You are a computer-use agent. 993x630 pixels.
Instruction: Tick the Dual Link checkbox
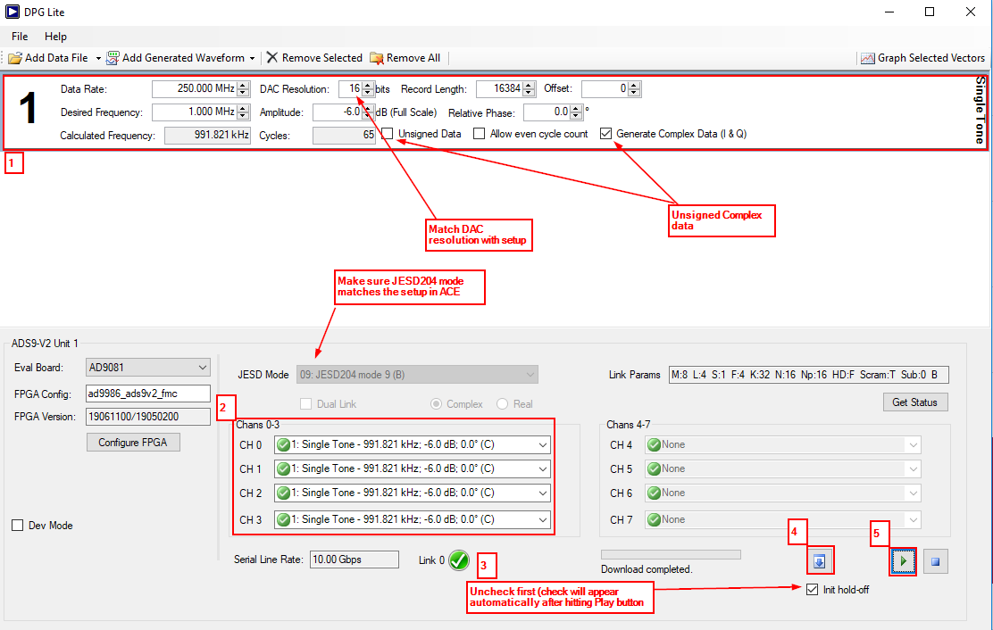tap(306, 404)
